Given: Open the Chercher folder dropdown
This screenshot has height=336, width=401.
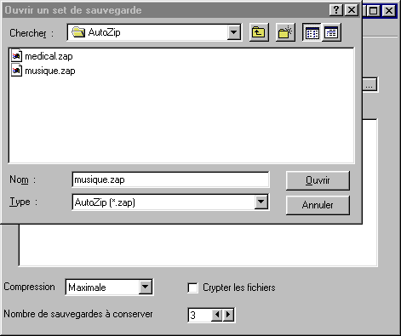Looking at the screenshot, I should [x=233, y=32].
